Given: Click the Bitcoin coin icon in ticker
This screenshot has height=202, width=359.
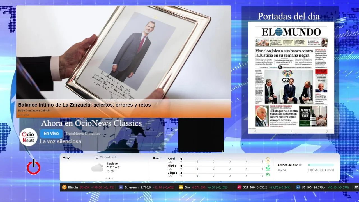Looking at the screenshot, I should coord(64,187).
